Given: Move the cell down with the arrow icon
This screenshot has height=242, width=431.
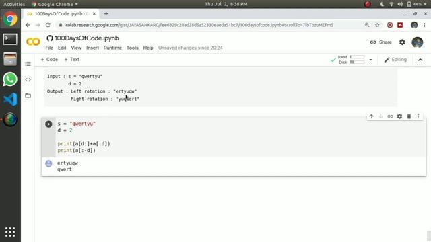Looking at the screenshot, I should [380, 116].
